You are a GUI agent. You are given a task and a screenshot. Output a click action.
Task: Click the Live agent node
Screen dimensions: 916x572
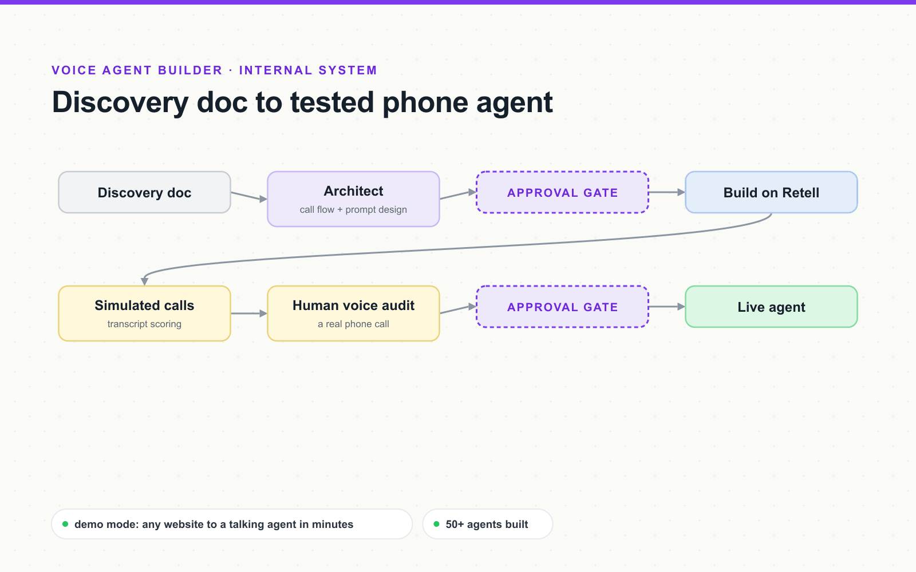point(771,307)
